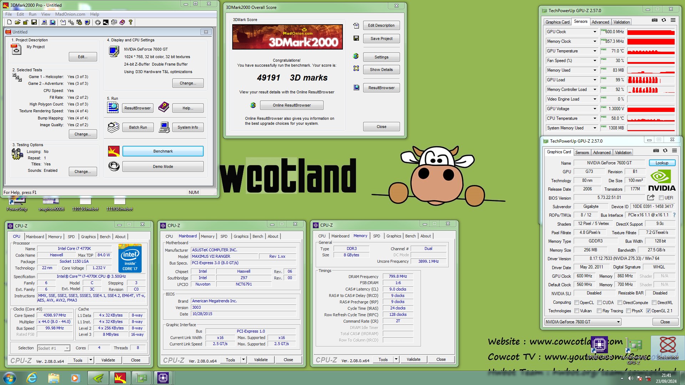The height and width of the screenshot is (385, 685).
Task: Click the yellow question mark help icon in the 3DMark2000 toolbar
Action: tap(131, 22)
